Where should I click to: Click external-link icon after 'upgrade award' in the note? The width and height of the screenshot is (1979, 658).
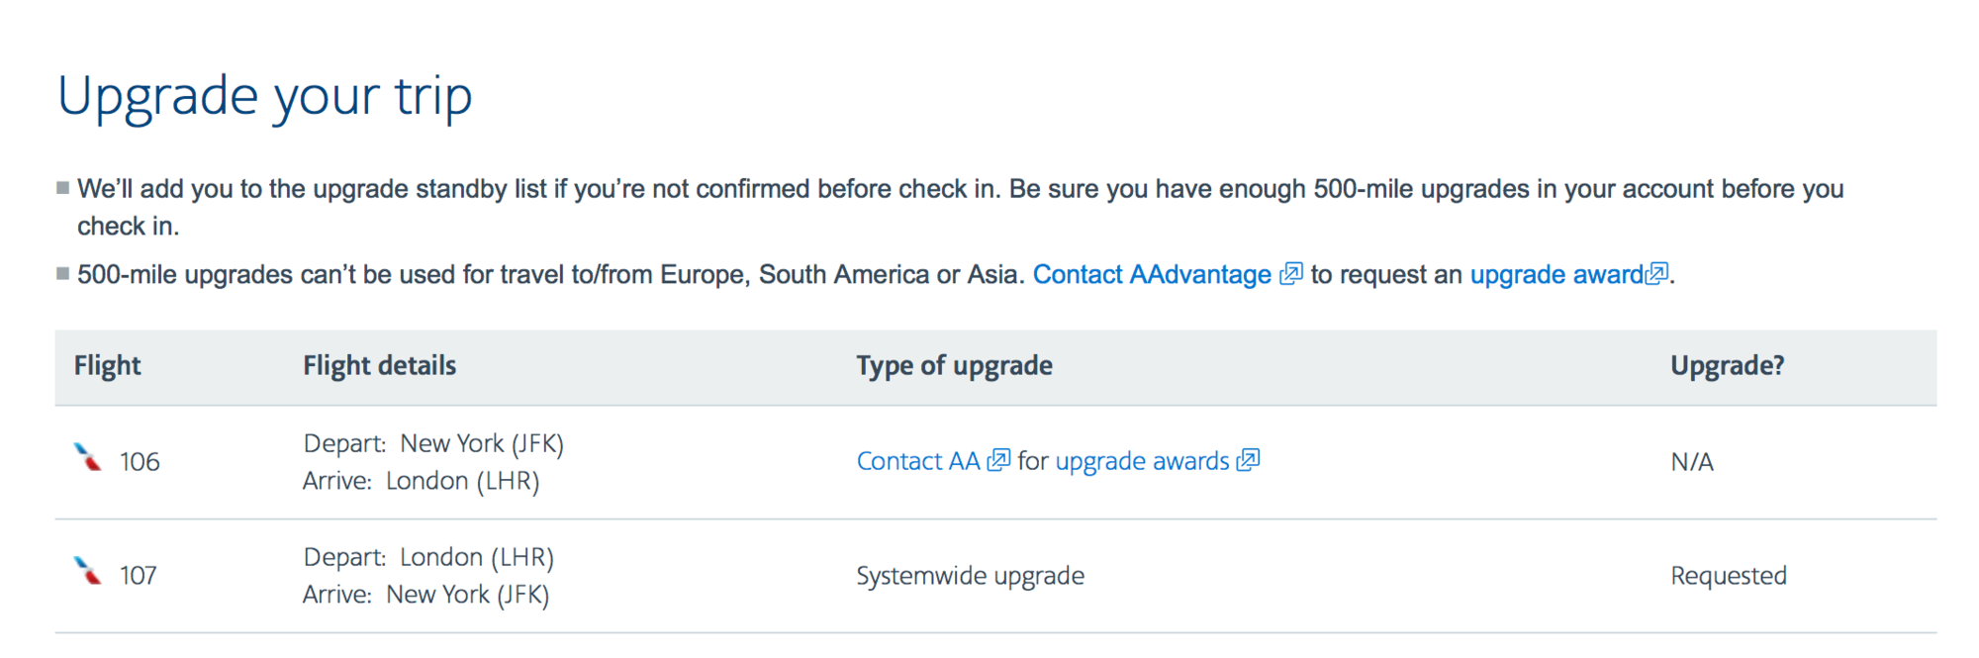point(1656,273)
